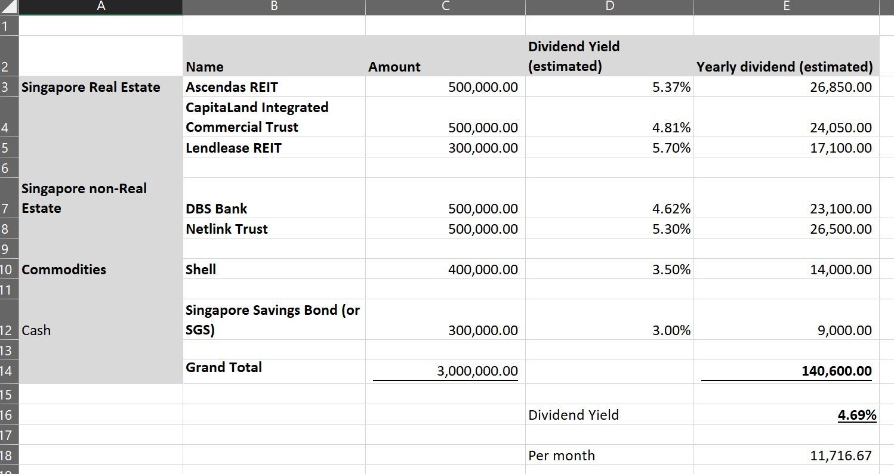This screenshot has width=894, height=474.
Task: Click the select-all corner triangle
Action: click(10, 7)
